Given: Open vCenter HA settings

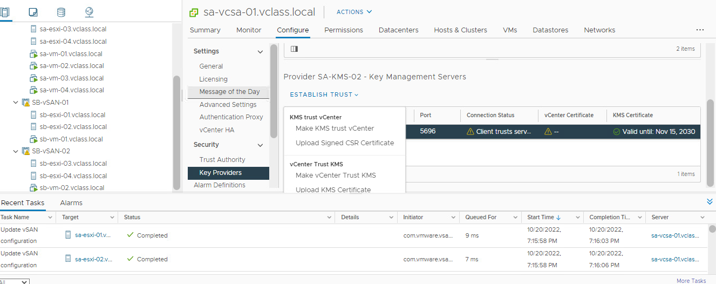Looking at the screenshot, I should point(217,130).
